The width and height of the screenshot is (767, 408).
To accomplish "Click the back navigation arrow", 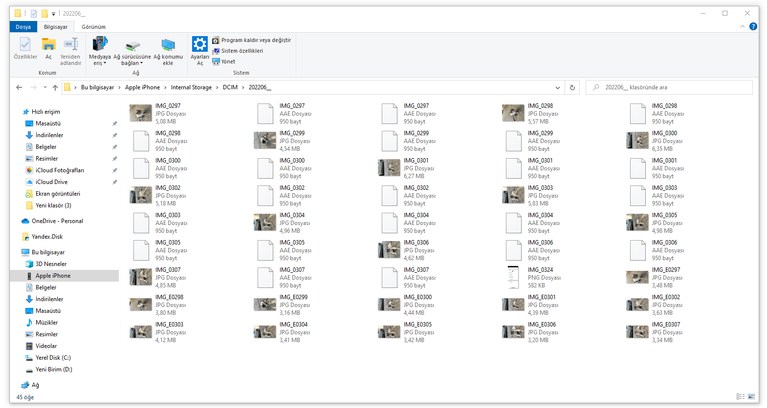I will point(19,87).
